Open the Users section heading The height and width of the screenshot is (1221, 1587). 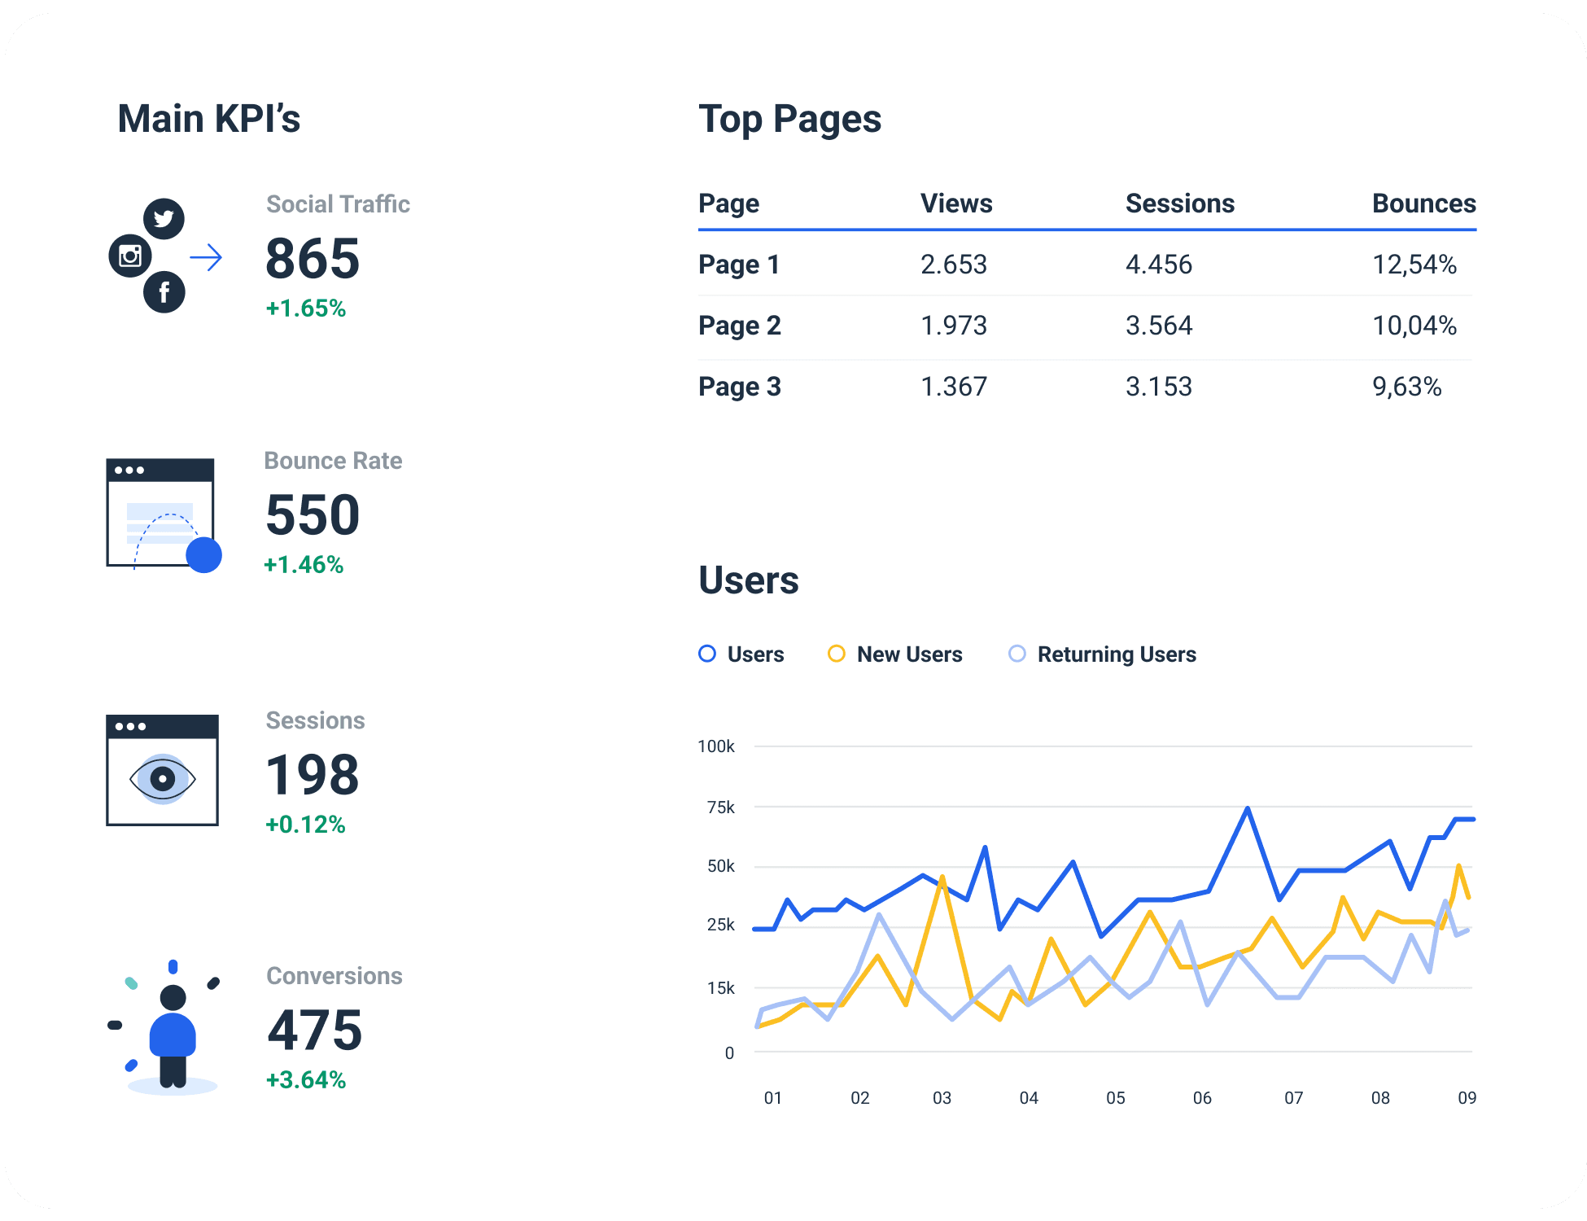(748, 580)
